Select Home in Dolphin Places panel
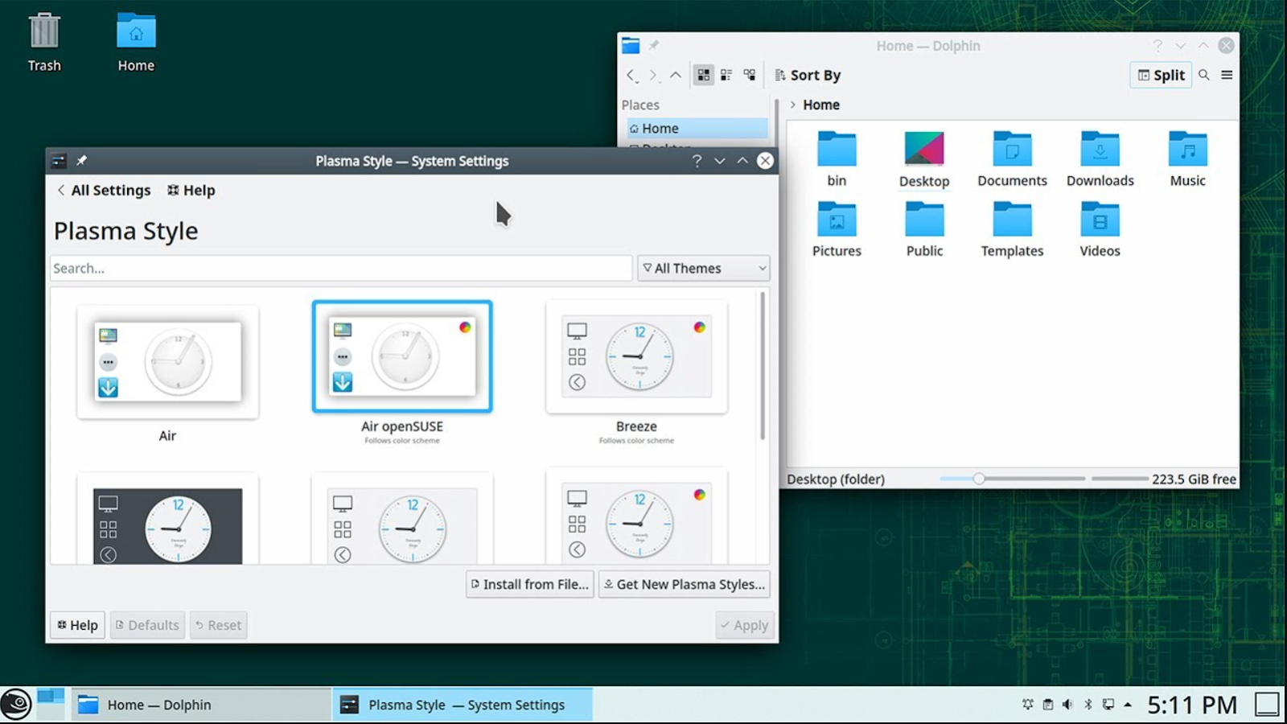1287x724 pixels. point(697,128)
